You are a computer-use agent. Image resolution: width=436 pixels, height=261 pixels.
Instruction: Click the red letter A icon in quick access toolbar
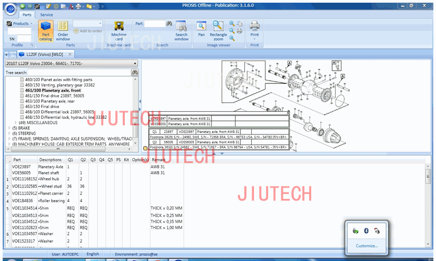(71, 6)
